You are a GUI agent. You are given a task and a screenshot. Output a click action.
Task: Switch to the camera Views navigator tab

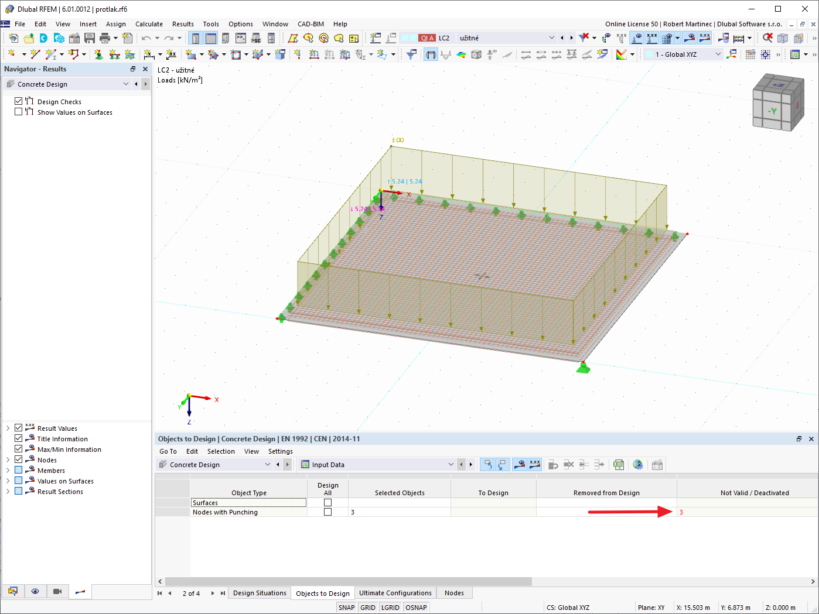coord(57,591)
